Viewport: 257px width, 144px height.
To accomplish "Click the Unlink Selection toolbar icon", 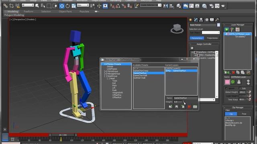I will [12, 6].
